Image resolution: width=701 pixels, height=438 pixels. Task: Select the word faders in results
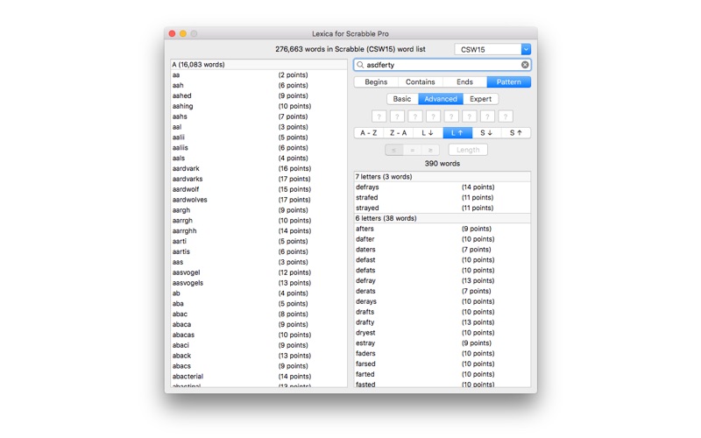443,354
